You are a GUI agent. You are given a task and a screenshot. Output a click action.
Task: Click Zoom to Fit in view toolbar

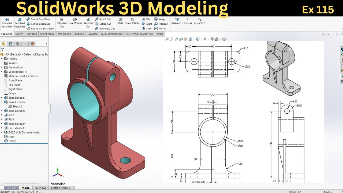(x=167, y=39)
